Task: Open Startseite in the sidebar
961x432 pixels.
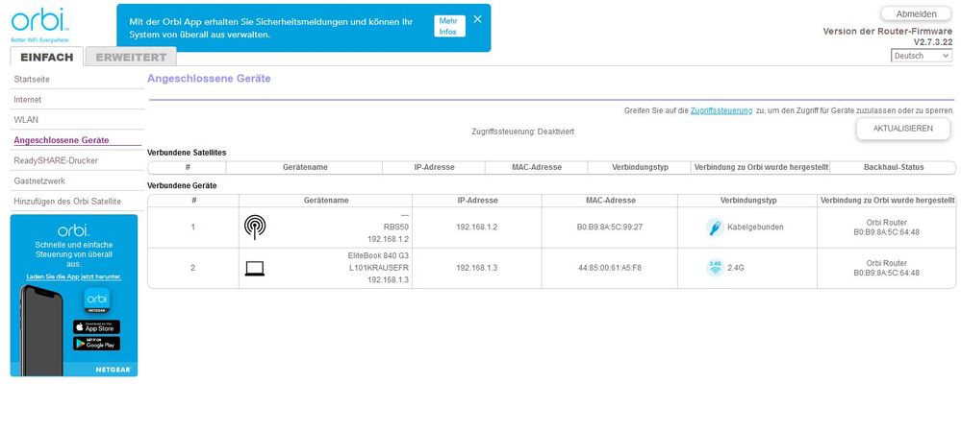Action: [x=35, y=80]
